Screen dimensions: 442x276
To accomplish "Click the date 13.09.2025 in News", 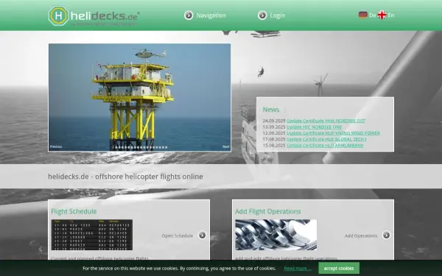I will coord(274,127).
